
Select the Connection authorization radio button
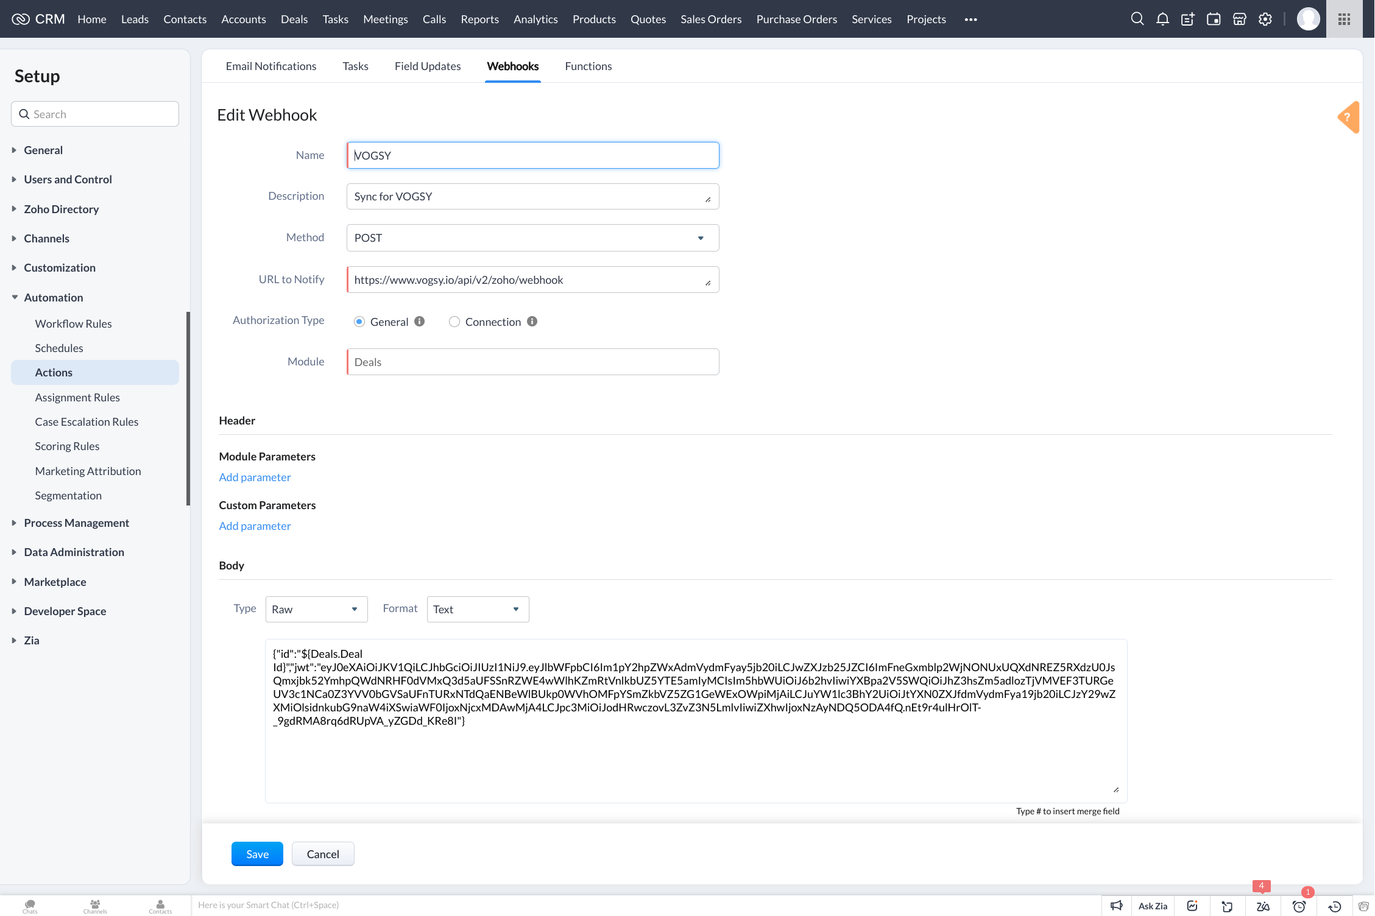[x=454, y=322]
